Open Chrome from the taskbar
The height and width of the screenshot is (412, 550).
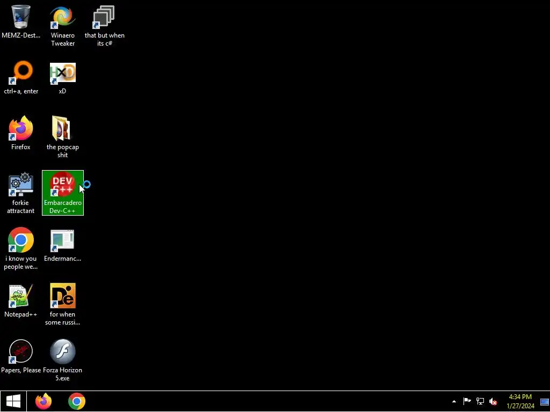(77, 401)
